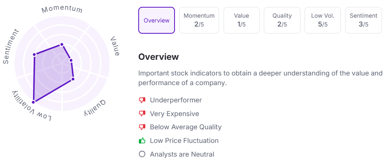This screenshot has height=161, width=387.
Task: Show the Quality 2/5 tab
Action: (x=282, y=20)
